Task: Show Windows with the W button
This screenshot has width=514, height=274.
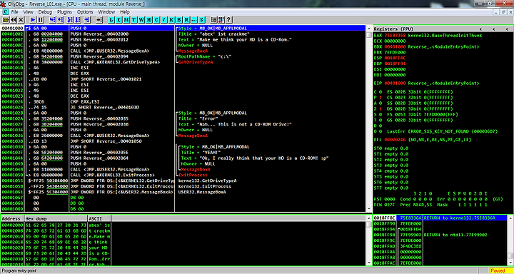Action: click(141, 20)
